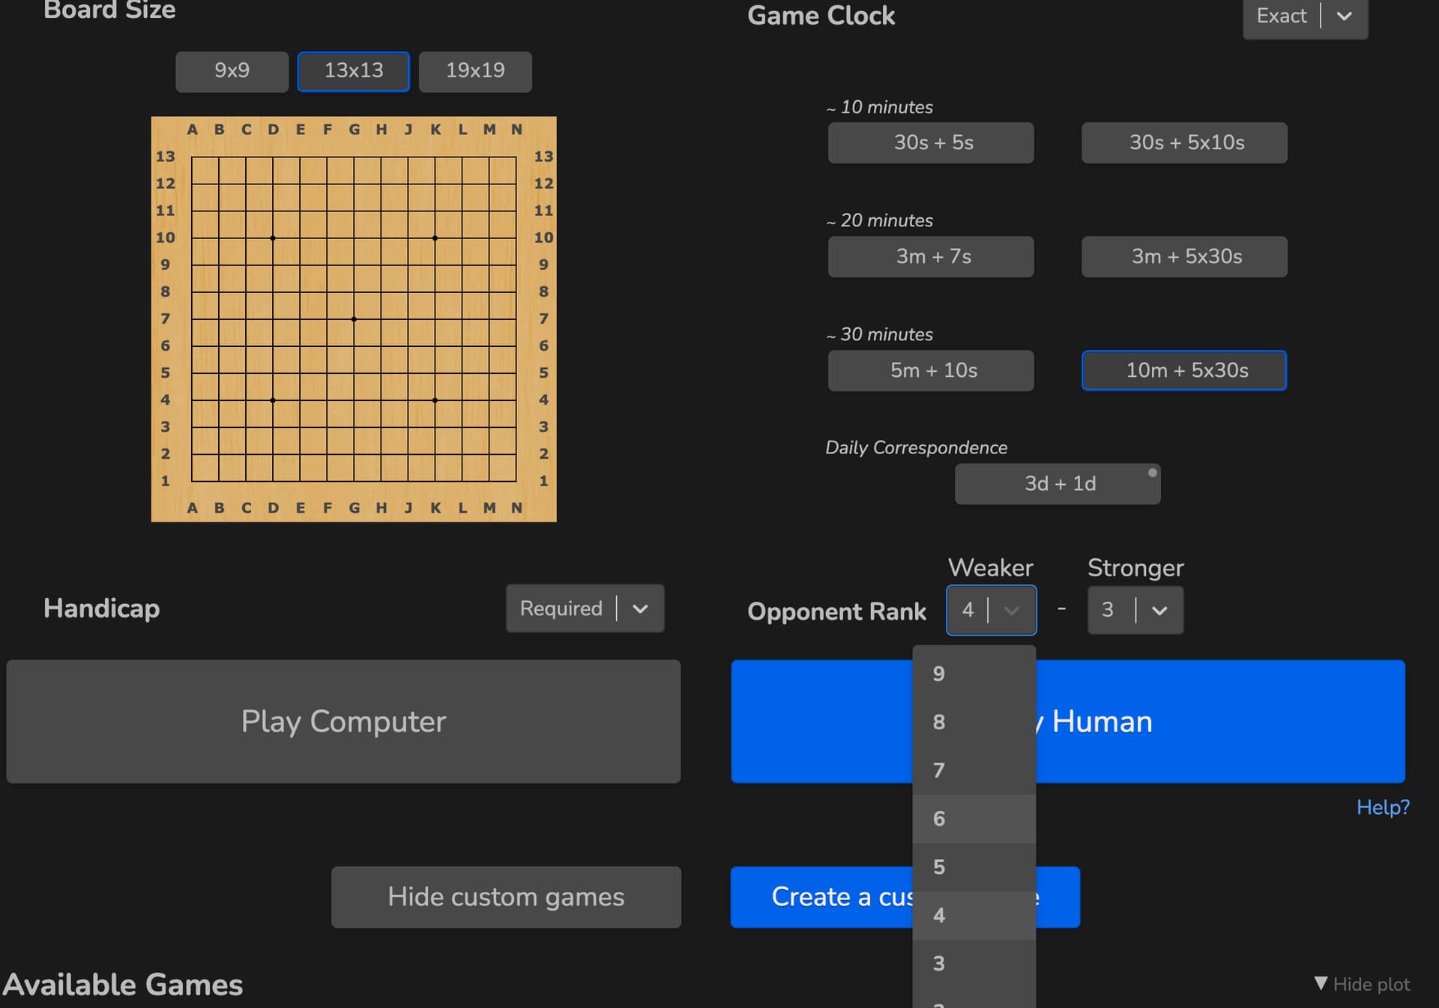Collapse the plot using Hide plot triangle
1439x1008 pixels.
1321,983
